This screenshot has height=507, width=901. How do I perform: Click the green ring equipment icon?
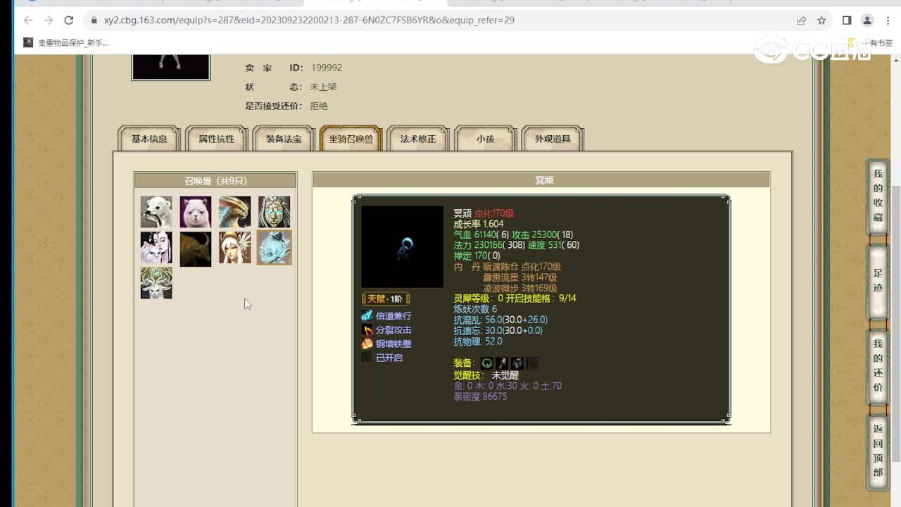(487, 363)
